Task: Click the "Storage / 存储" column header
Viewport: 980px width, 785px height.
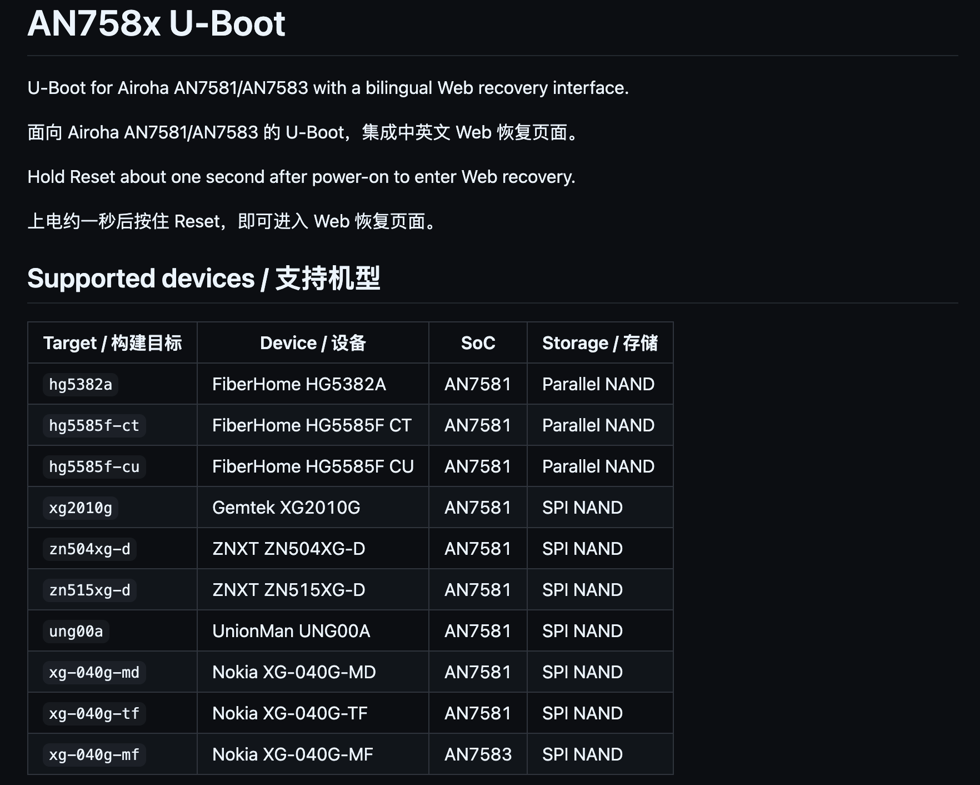Action: pos(600,343)
